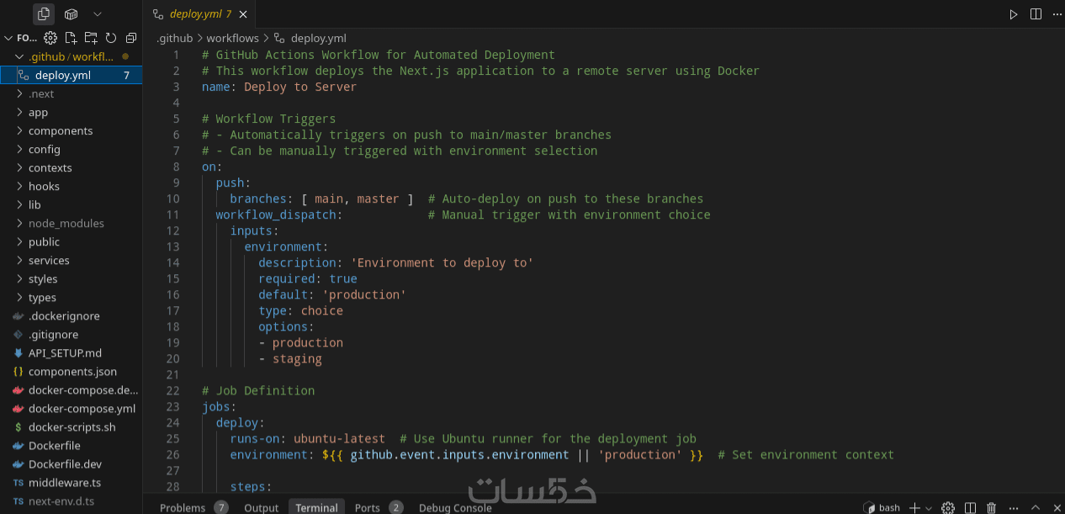
Task: Collapse the .github/workflows folder
Action: click(23, 57)
